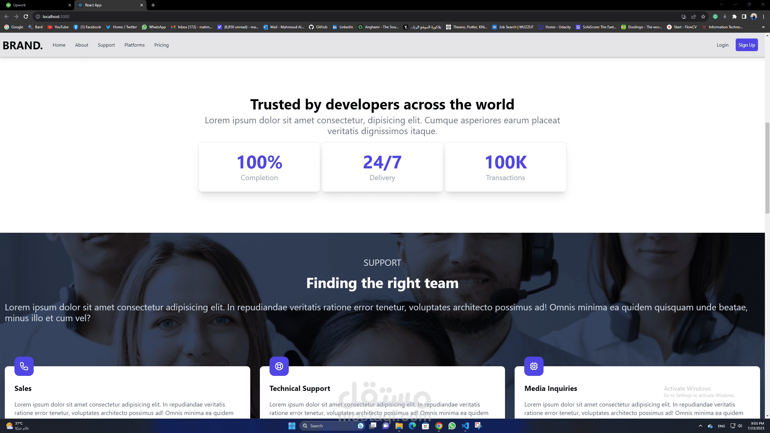Click the page vertical scrollbar thumb
Screen dimensions: 770x433
click(x=767, y=168)
